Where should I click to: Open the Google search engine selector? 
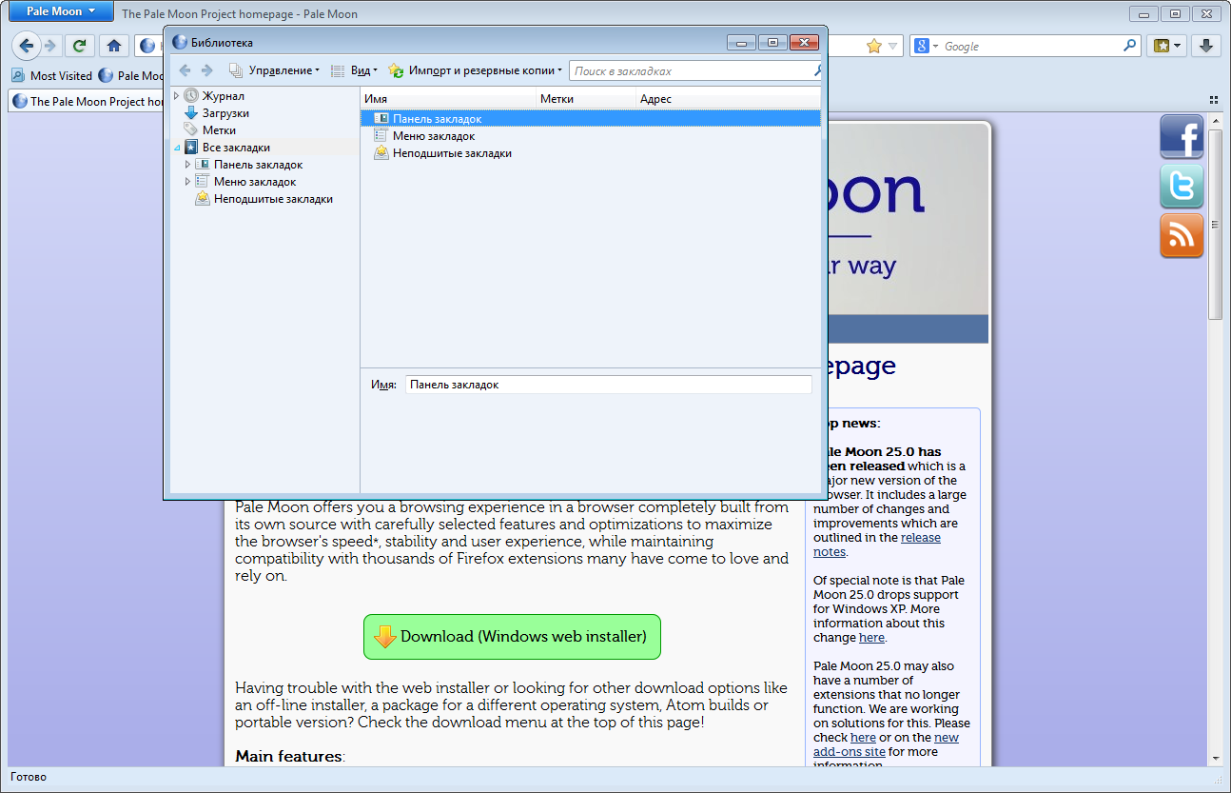[926, 46]
